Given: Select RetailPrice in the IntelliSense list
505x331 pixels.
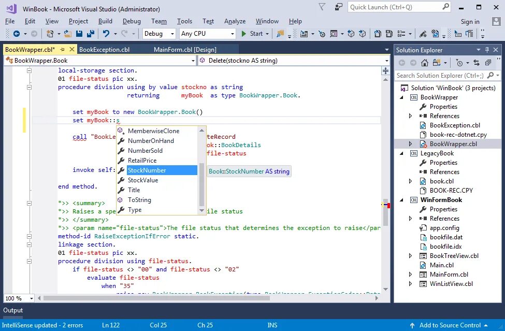Looking at the screenshot, I should pos(157,161).
